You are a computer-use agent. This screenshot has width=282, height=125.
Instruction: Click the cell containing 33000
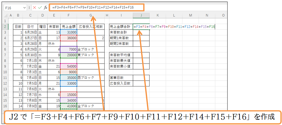(x=69, y=84)
